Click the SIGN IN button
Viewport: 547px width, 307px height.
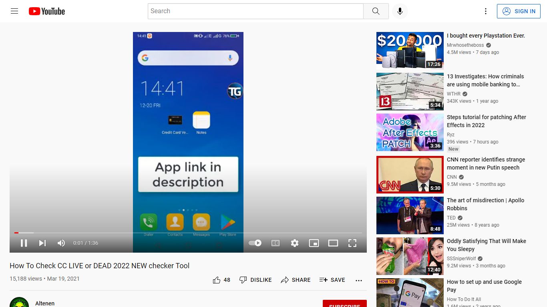coord(519,11)
